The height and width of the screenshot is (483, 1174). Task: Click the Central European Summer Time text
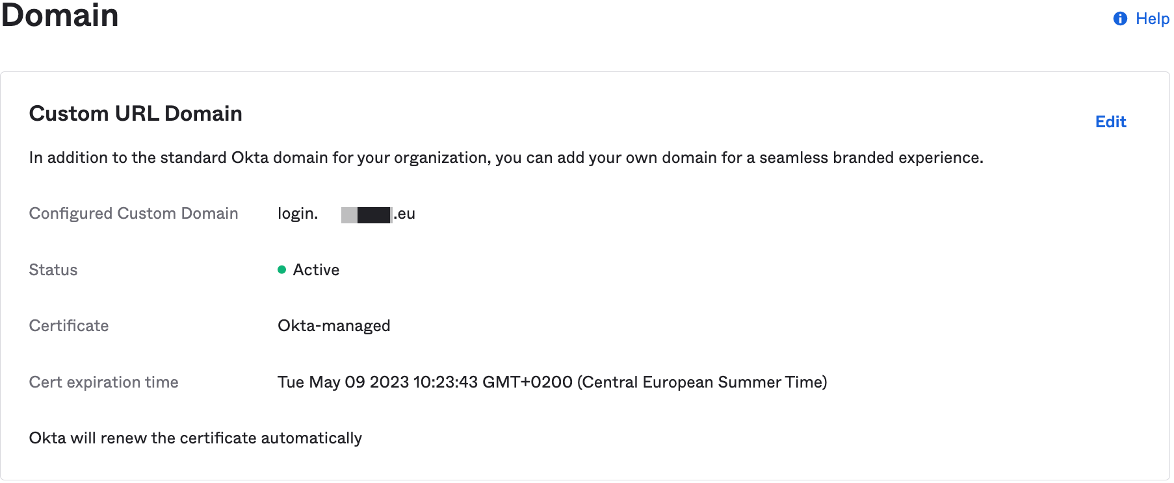click(702, 382)
